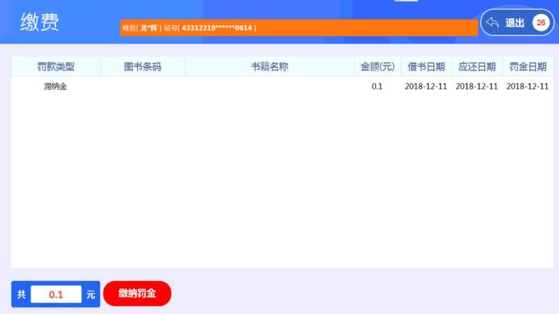Select the 图书条码 column header
The height and width of the screenshot is (314, 559).
point(143,67)
